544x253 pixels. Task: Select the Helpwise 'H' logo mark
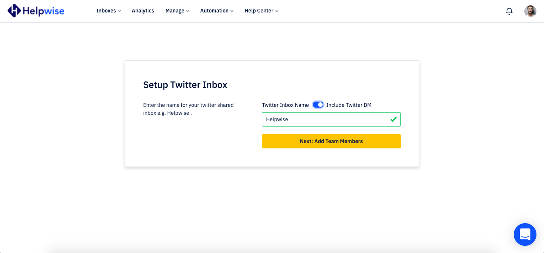(x=14, y=11)
